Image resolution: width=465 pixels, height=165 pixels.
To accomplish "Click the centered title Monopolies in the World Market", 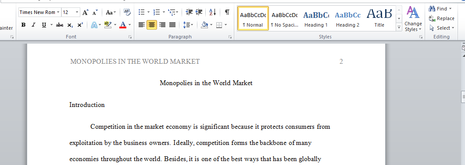I will 206,83.
